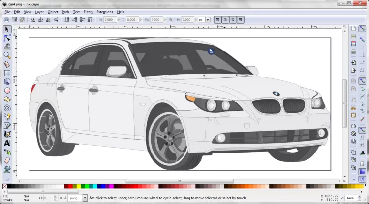Toggle the width-height lock icon
Viewport: 369px width, 204px height.
tap(171, 20)
